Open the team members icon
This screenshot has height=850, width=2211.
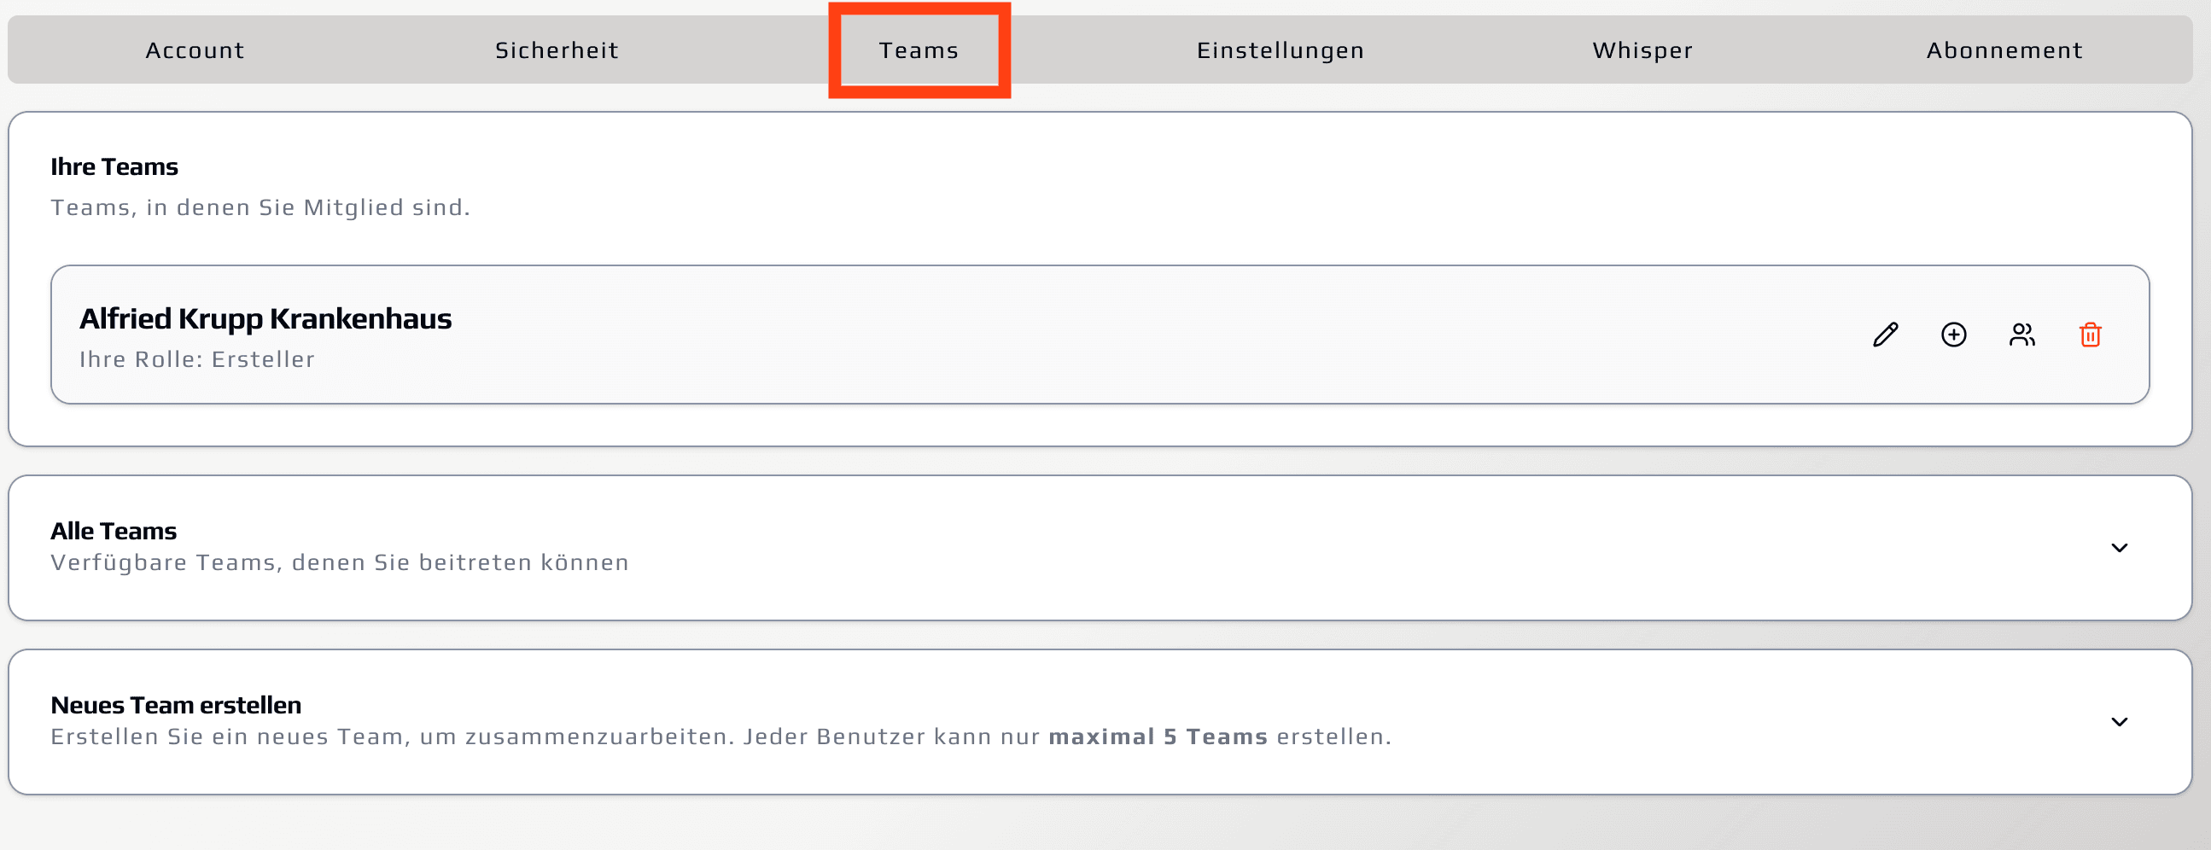pyautogui.click(x=2021, y=335)
